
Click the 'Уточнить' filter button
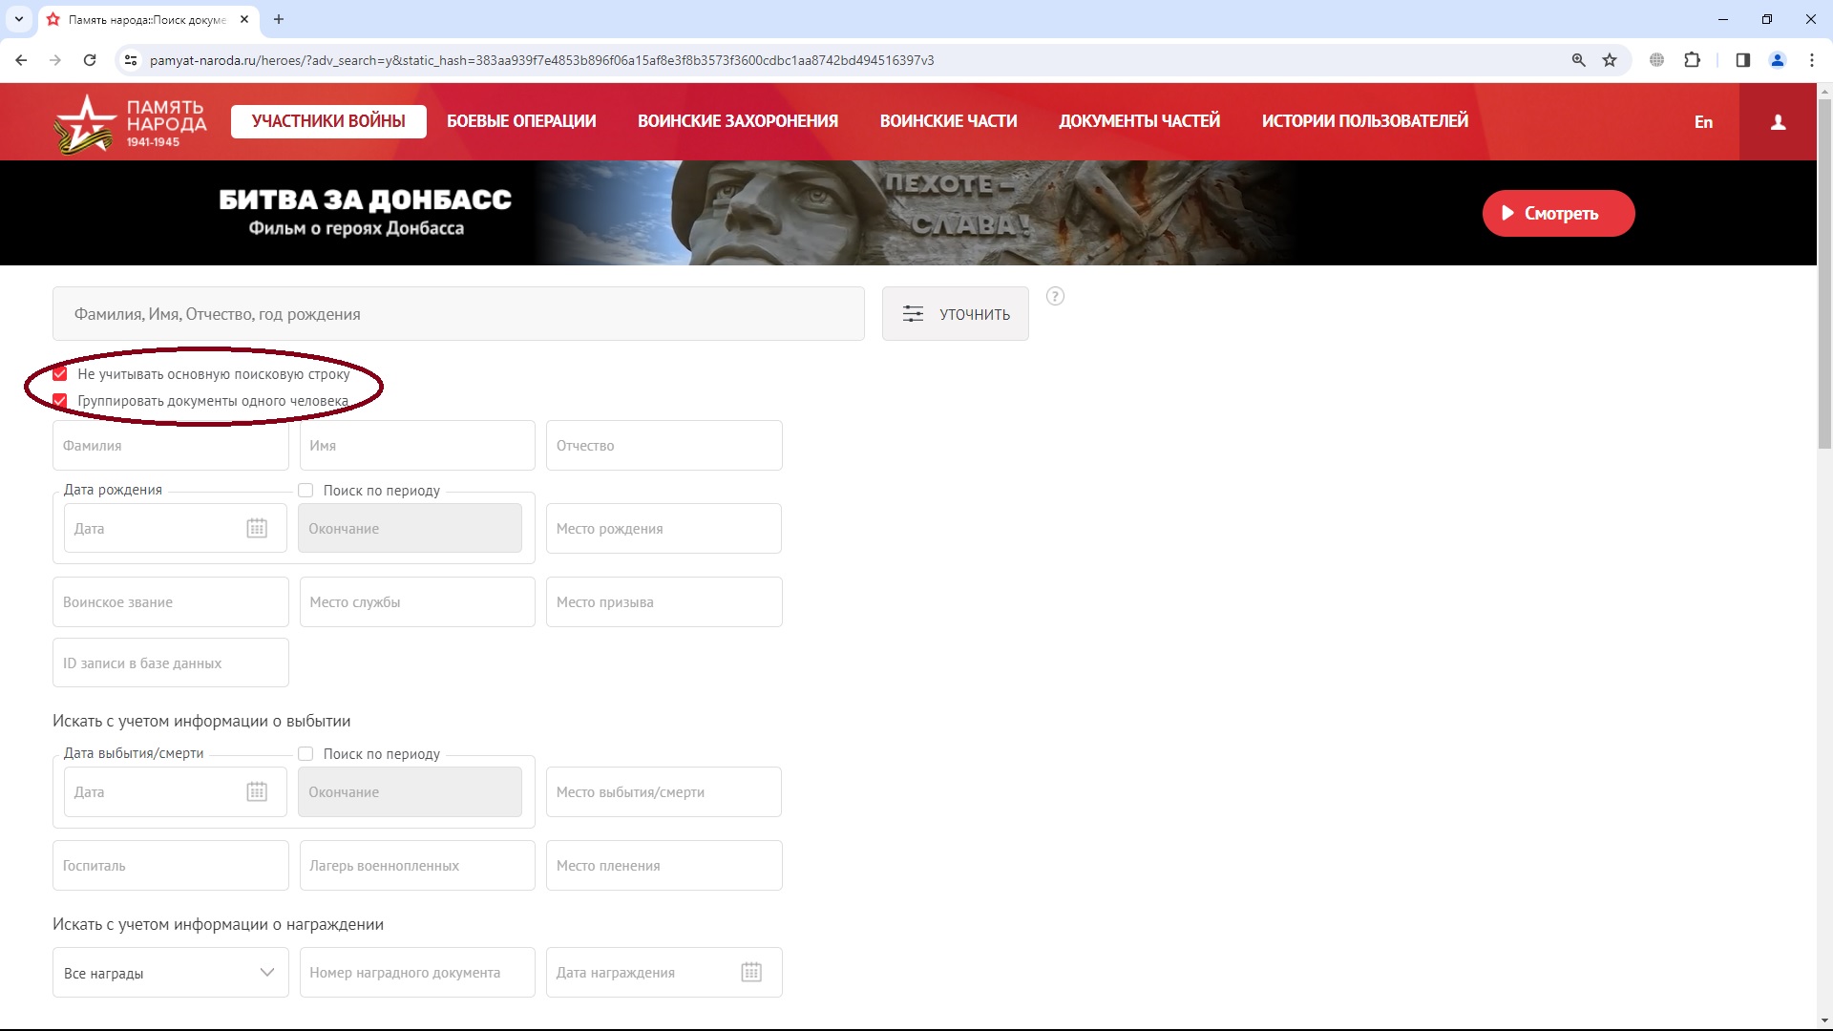(x=955, y=314)
